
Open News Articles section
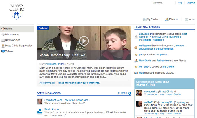tap(13, 40)
